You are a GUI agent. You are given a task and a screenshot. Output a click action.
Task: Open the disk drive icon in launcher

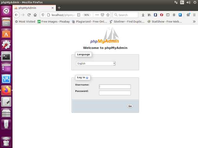[6, 113]
